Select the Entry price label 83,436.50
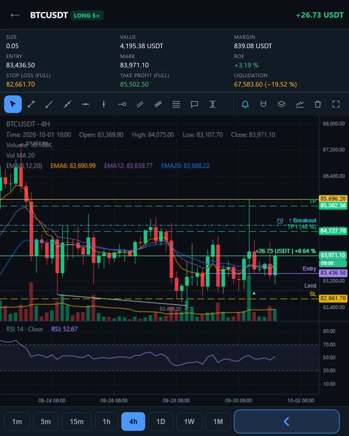This screenshot has width=349, height=436. (333, 273)
